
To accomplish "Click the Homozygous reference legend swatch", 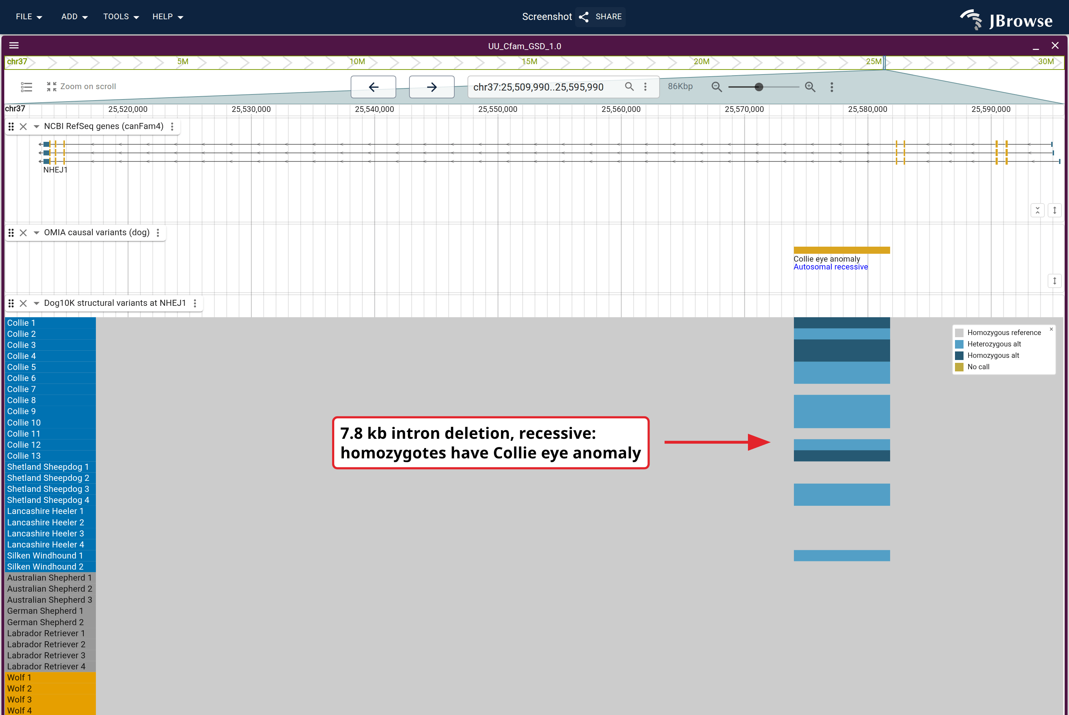I will [x=959, y=333].
